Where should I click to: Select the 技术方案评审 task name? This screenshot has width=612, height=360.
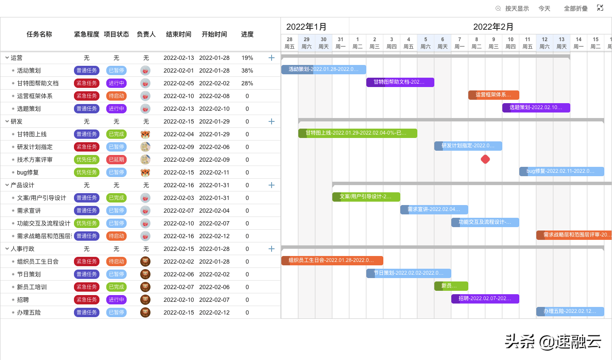[x=35, y=160]
